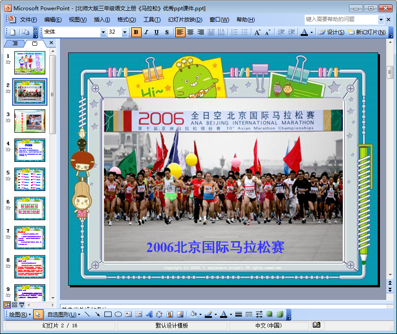Image resolution: width=397 pixels, height=334 pixels.
Task: Select slide 6 thumbnail
Action: click(30, 208)
